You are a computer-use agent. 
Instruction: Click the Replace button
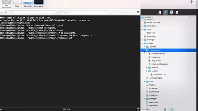pyautogui.click(x=125, y=12)
